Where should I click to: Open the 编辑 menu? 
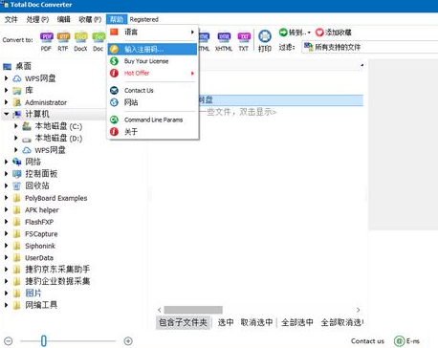(x=64, y=19)
